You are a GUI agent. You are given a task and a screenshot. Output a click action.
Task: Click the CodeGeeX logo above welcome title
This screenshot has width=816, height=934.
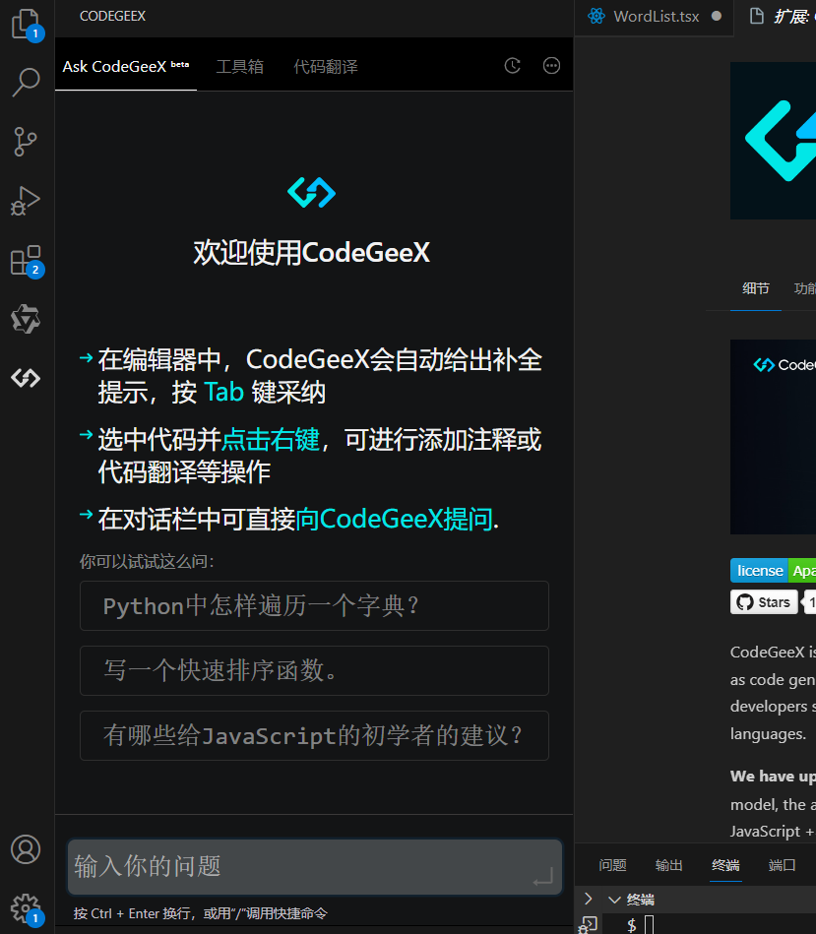pyautogui.click(x=311, y=192)
